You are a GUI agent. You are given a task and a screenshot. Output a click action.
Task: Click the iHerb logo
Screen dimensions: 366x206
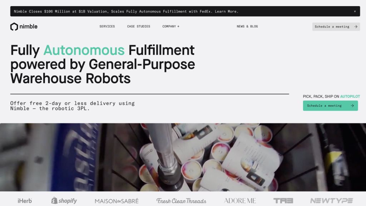click(25, 201)
